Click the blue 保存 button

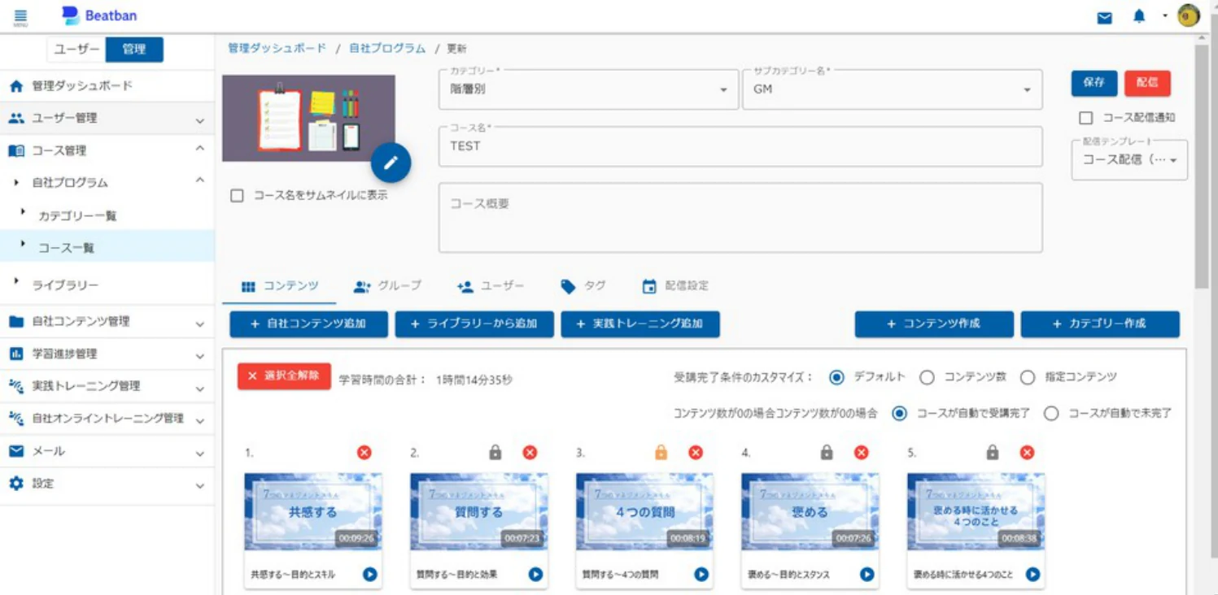coord(1094,83)
